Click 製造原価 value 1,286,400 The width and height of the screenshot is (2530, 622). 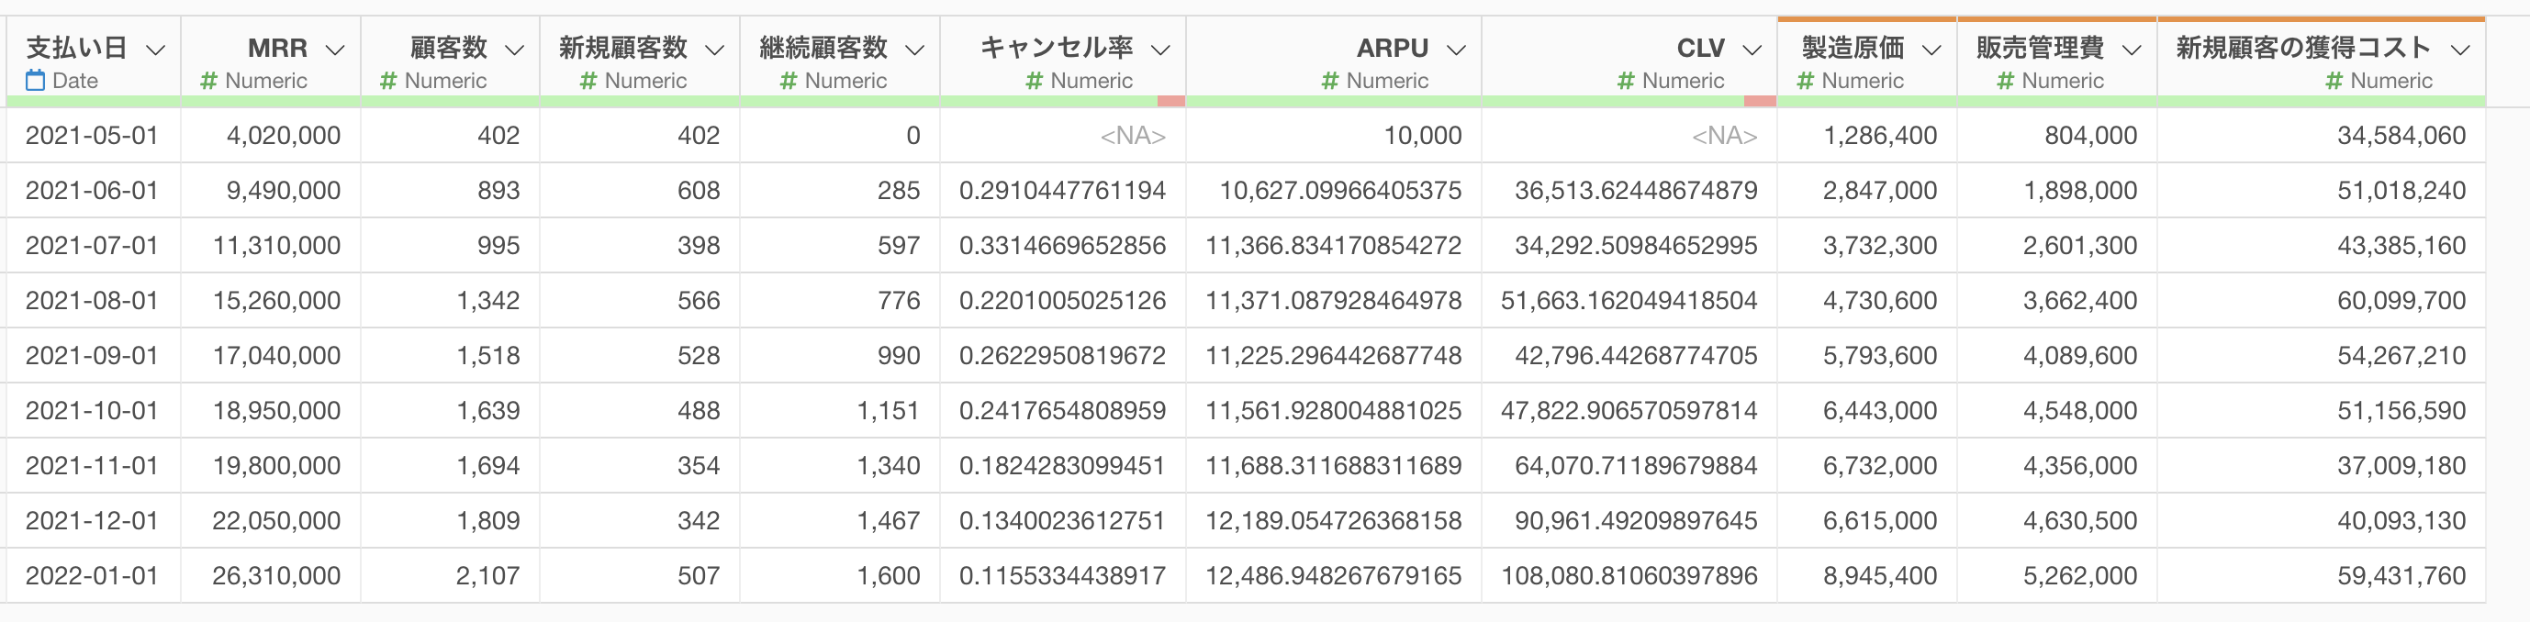point(1880,136)
